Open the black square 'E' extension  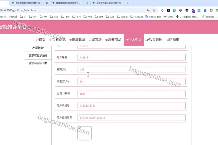click(168, 10)
